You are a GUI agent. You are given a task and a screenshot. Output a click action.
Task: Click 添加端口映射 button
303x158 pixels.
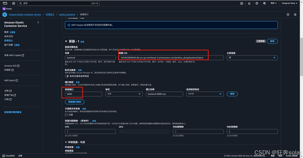[74, 102]
